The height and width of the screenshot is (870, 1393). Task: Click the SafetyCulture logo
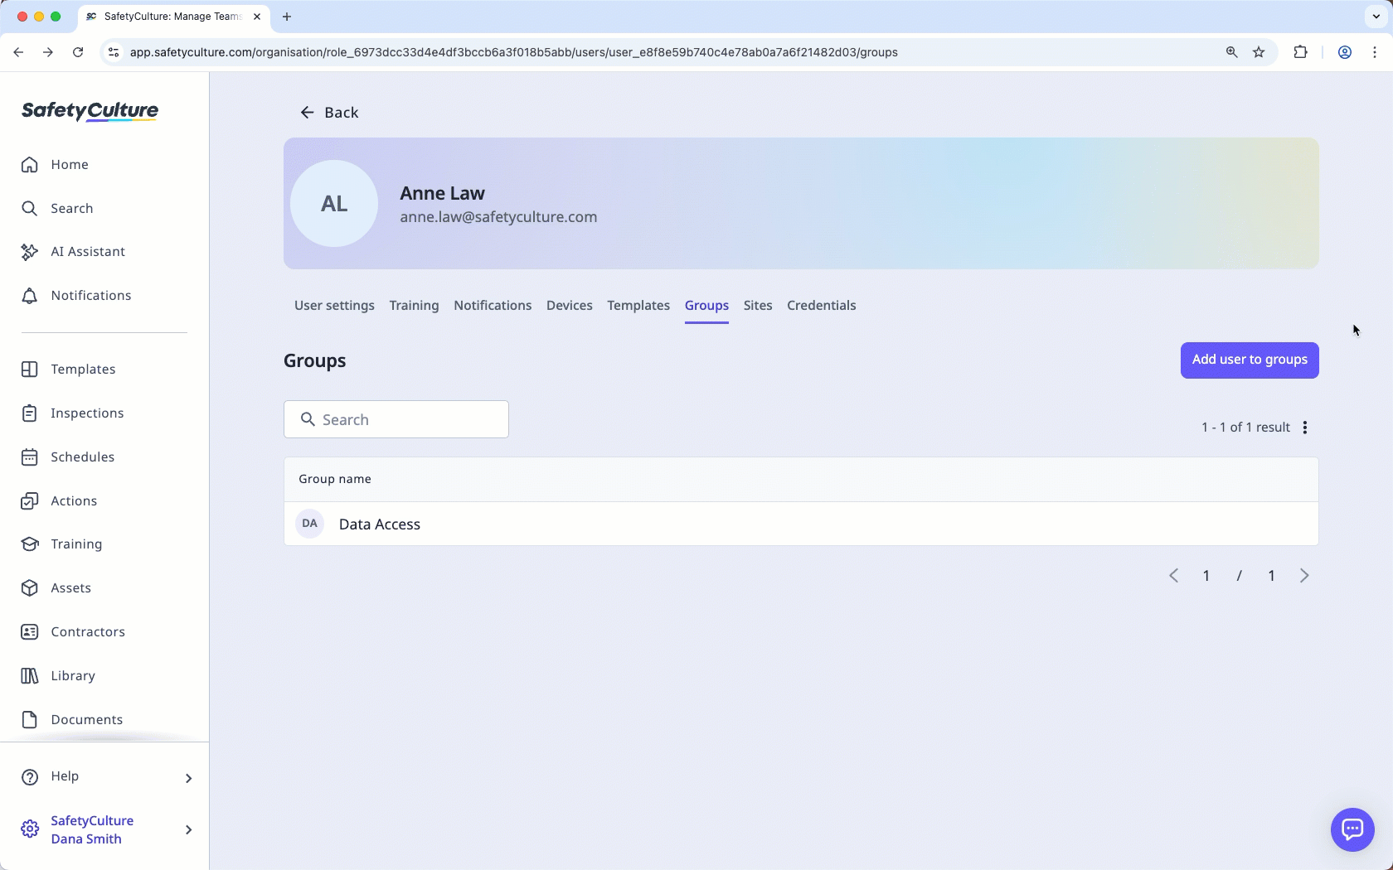pyautogui.click(x=90, y=111)
